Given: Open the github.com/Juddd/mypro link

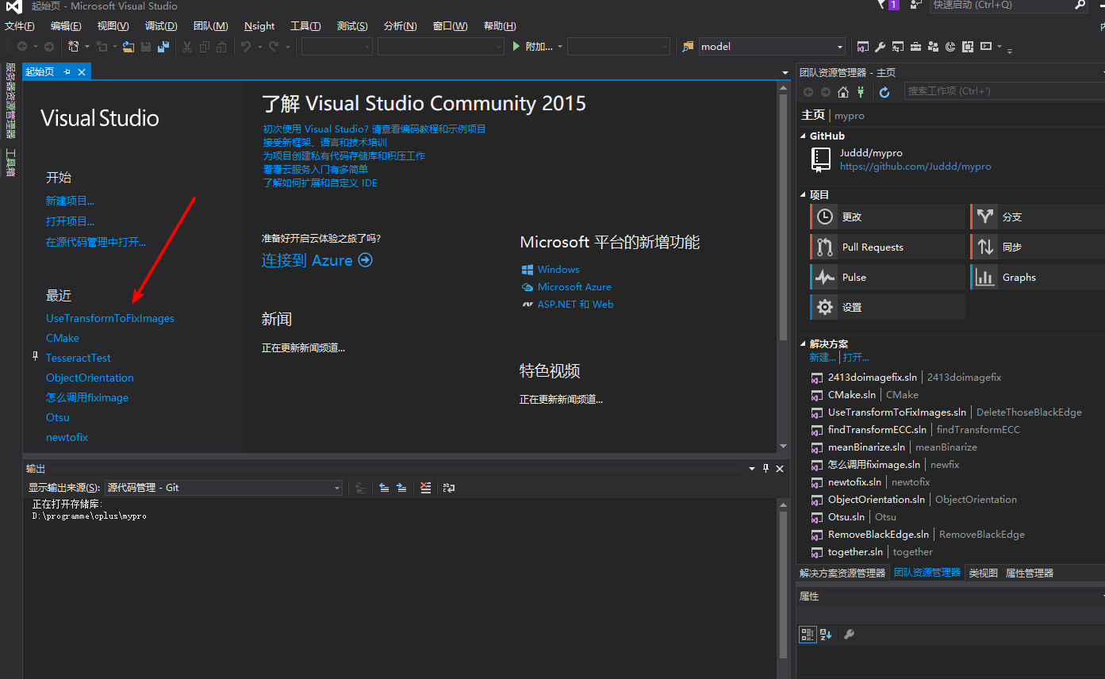Looking at the screenshot, I should [915, 167].
